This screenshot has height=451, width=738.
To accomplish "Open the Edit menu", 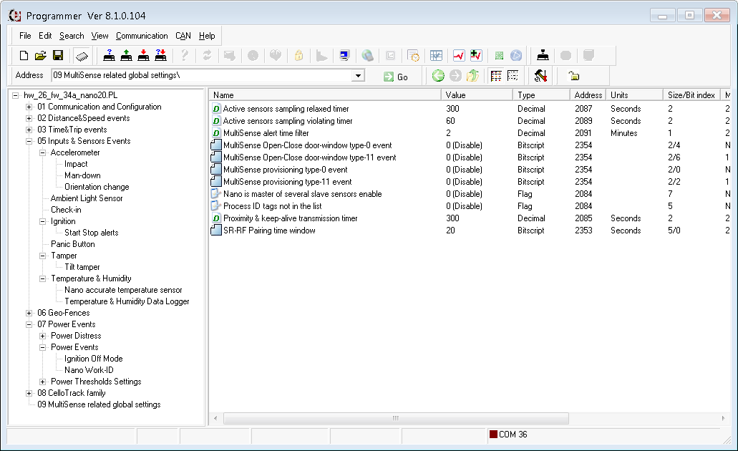I will click(x=45, y=36).
